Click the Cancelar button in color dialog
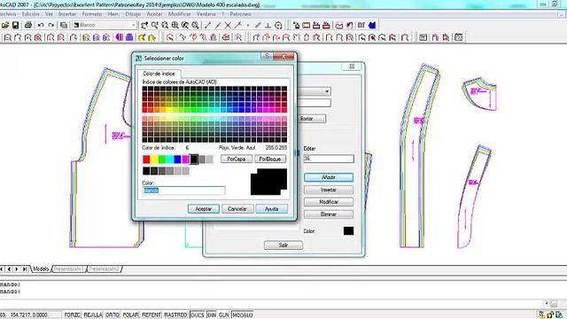Viewport: 567px width, 319px height. coord(237,209)
